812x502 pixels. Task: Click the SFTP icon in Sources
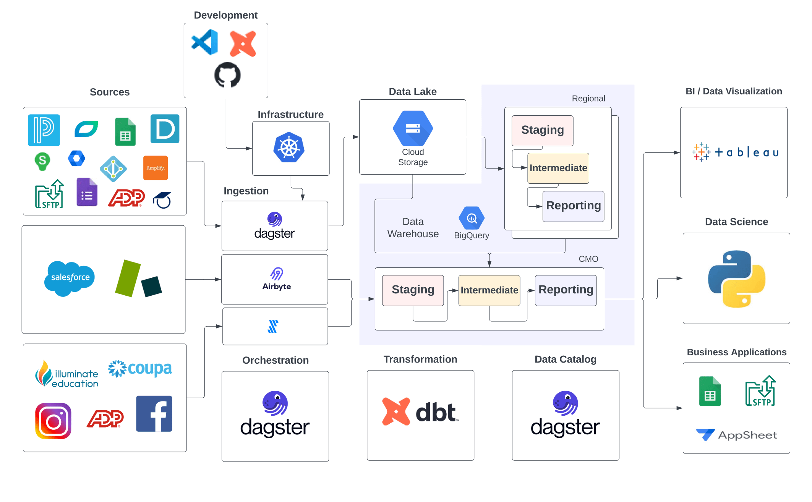pos(49,194)
